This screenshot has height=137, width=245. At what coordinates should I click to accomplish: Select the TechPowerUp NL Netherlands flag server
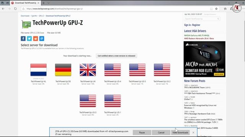[38, 70]
